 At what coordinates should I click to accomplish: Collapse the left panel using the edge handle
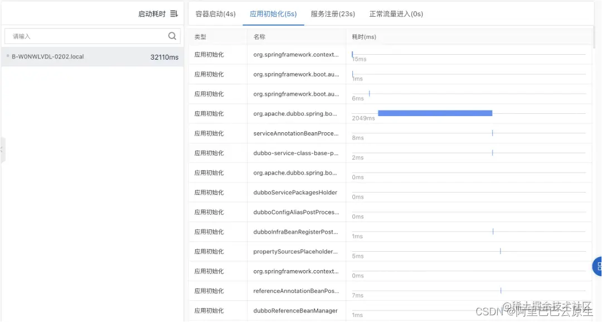point(2,149)
